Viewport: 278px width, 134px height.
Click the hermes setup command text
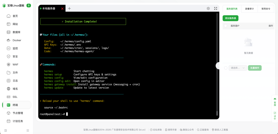click(53, 74)
